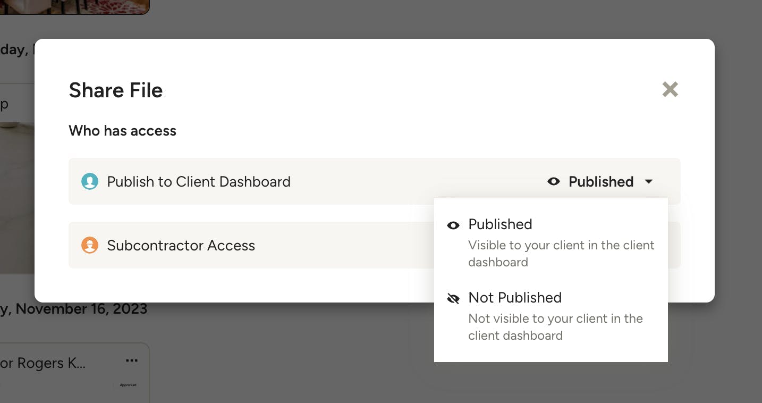The image size is (762, 403).
Task: Close the Share File dialog
Action: [670, 89]
